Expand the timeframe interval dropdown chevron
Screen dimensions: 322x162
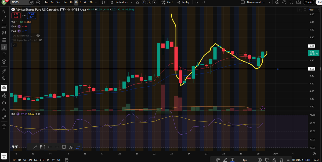[x=96, y=2]
